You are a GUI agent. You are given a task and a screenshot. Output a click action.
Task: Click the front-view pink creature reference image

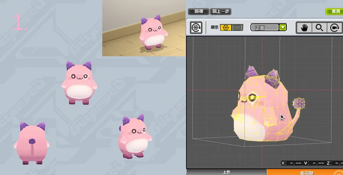pyautogui.click(x=79, y=83)
